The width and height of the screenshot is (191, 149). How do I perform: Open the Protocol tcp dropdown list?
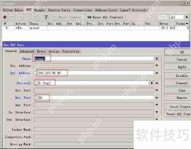(x=152, y=83)
